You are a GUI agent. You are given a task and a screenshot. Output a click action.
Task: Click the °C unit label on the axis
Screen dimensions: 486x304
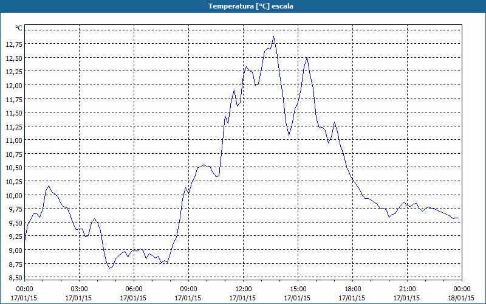19,28
